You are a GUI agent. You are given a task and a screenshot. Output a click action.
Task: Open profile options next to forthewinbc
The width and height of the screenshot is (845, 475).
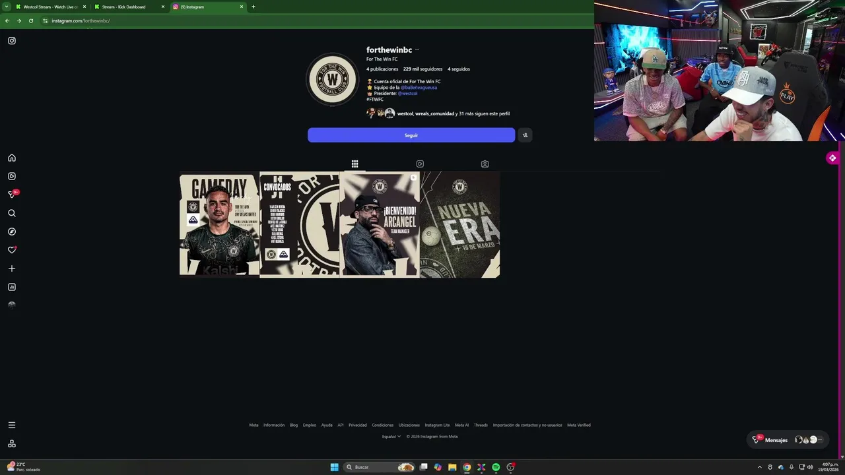click(417, 50)
